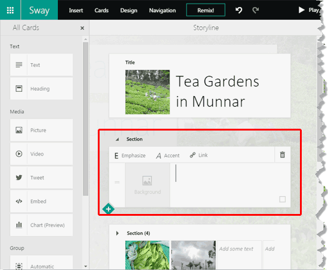The image size is (328, 270).
Task: Add a Text card
Action: click(x=41, y=65)
